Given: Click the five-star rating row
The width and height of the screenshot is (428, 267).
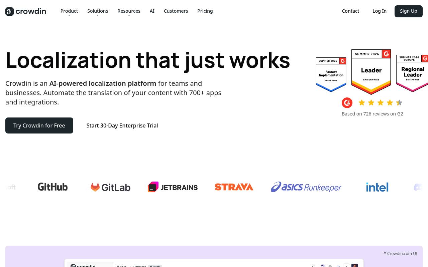Looking at the screenshot, I should click(x=381, y=103).
